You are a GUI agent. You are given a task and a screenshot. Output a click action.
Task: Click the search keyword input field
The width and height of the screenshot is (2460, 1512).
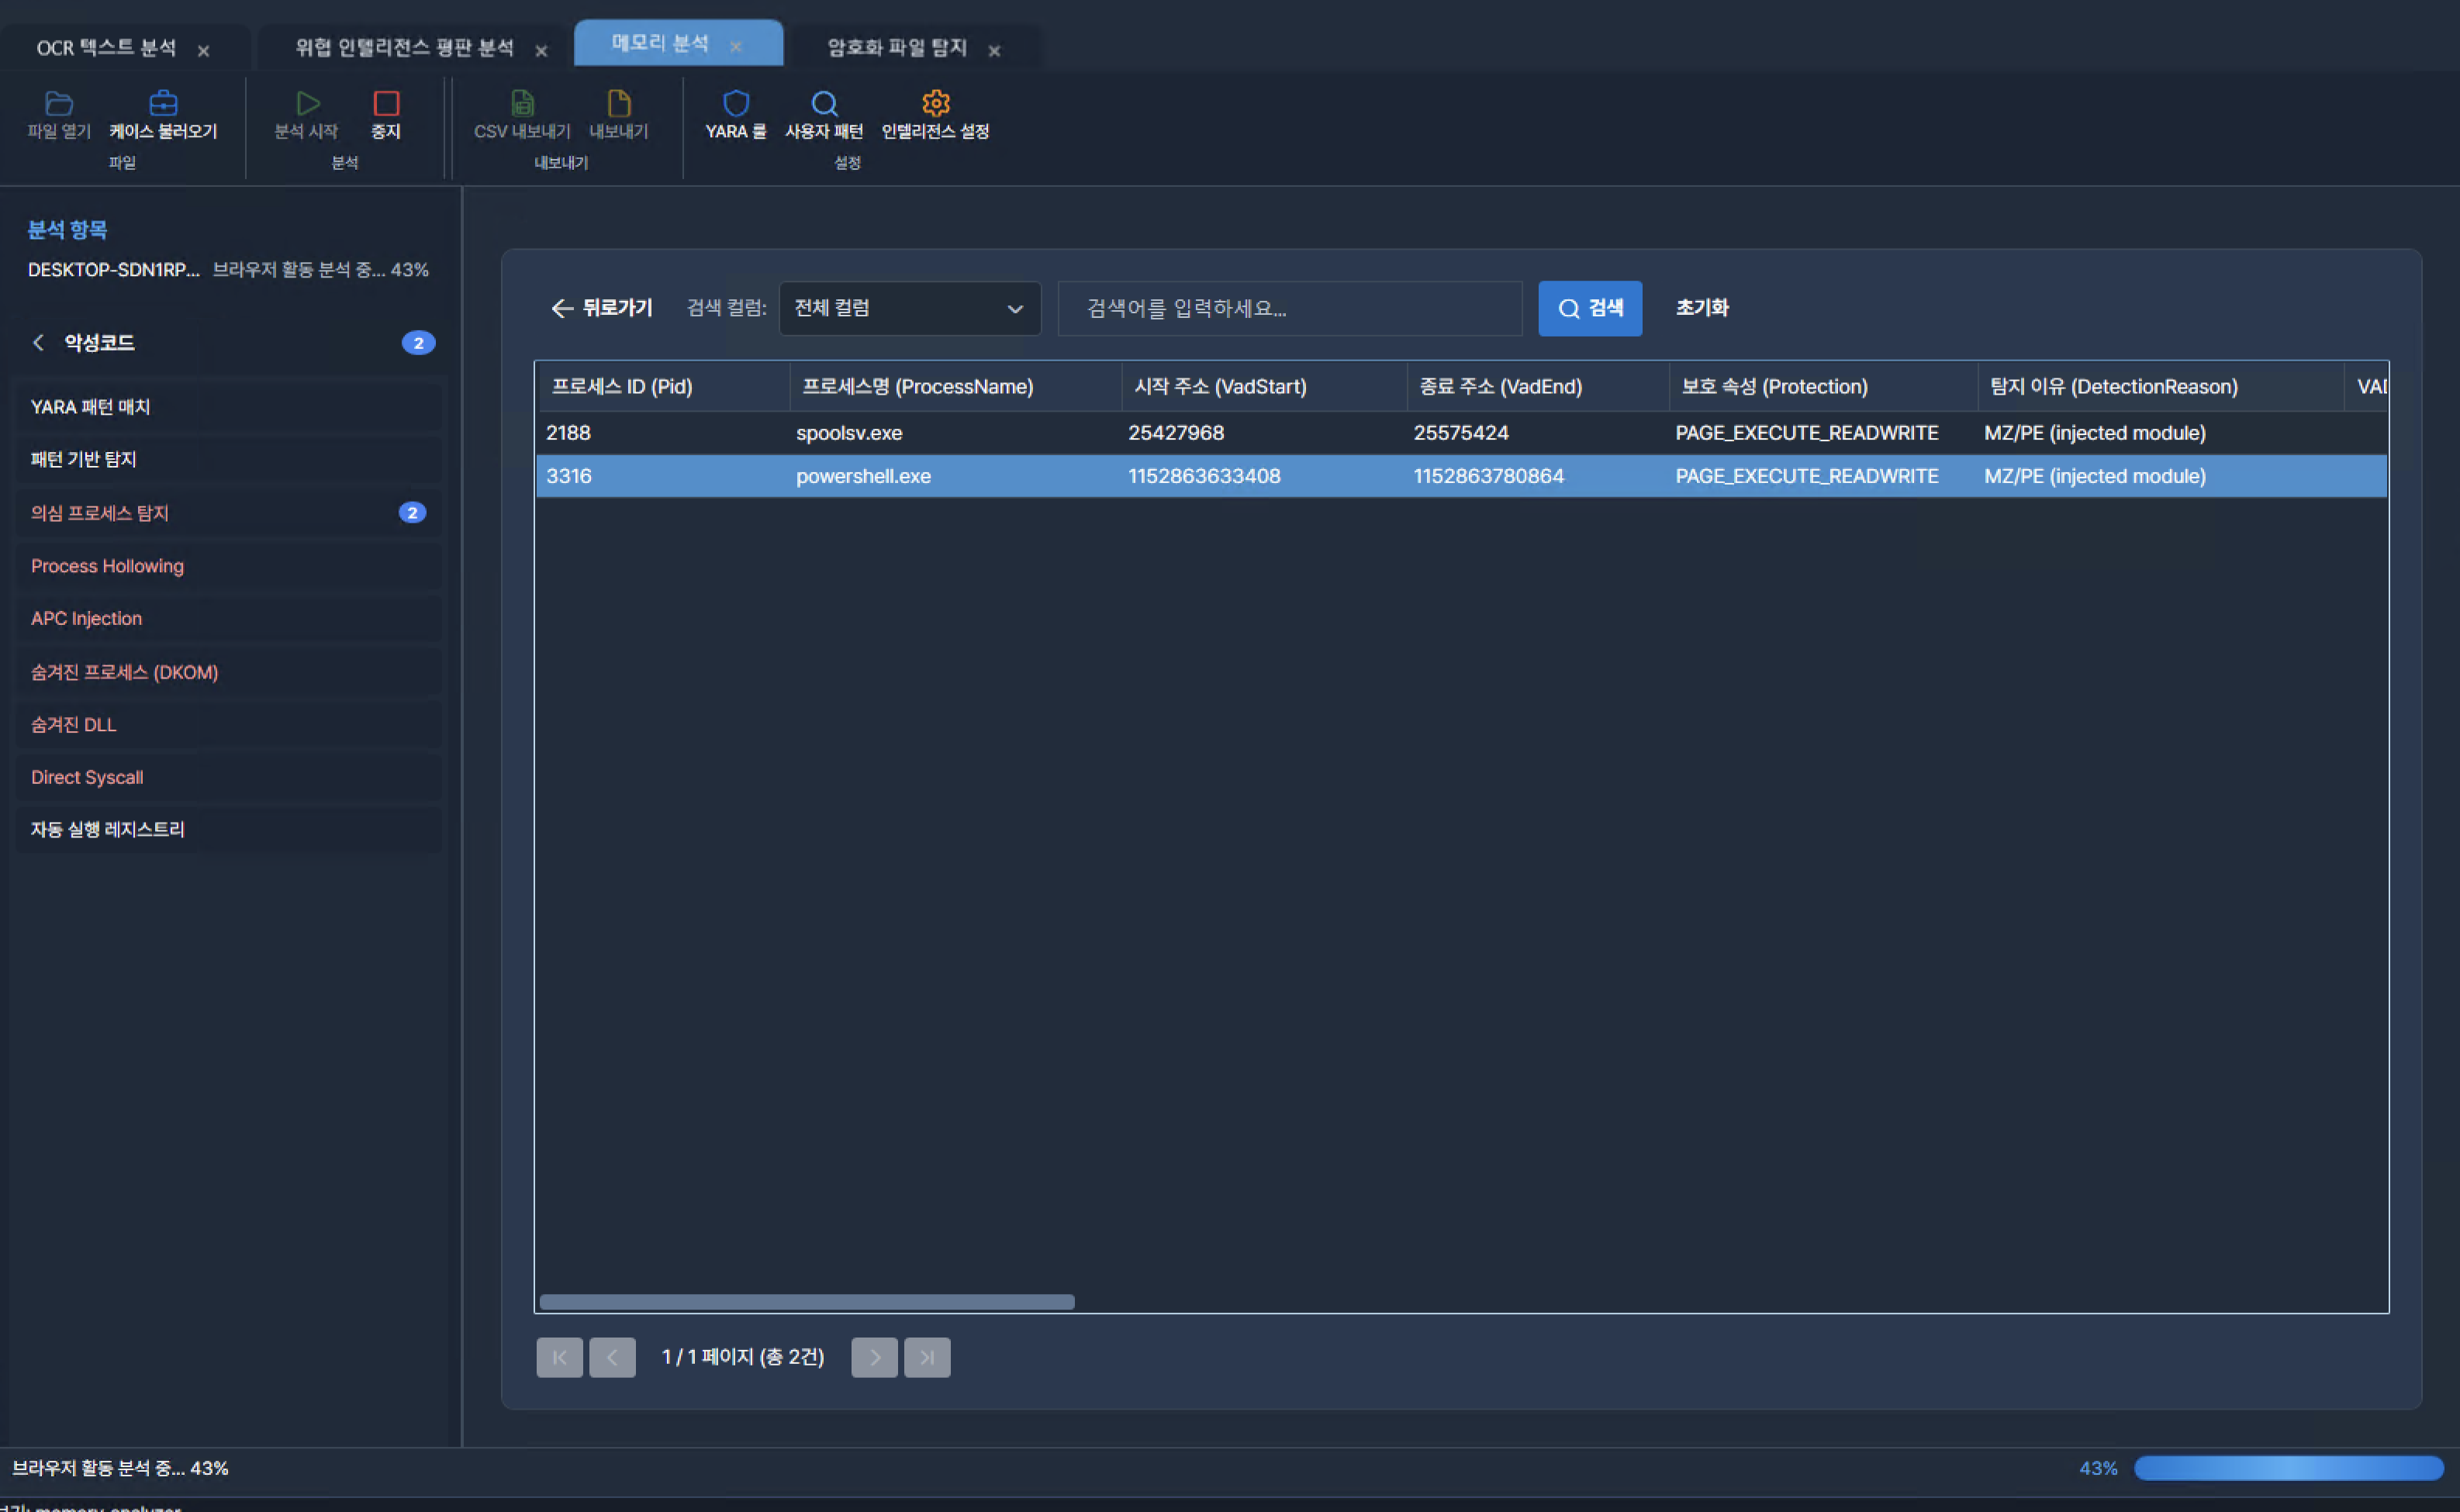(1289, 308)
